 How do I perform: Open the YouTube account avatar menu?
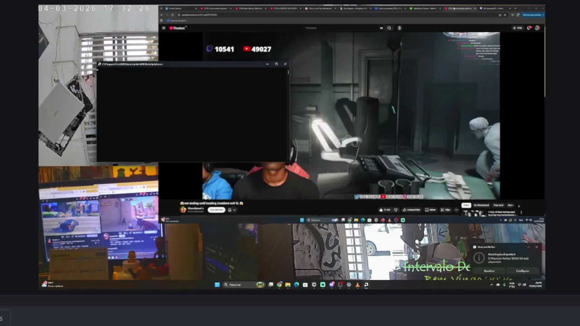coord(537,28)
